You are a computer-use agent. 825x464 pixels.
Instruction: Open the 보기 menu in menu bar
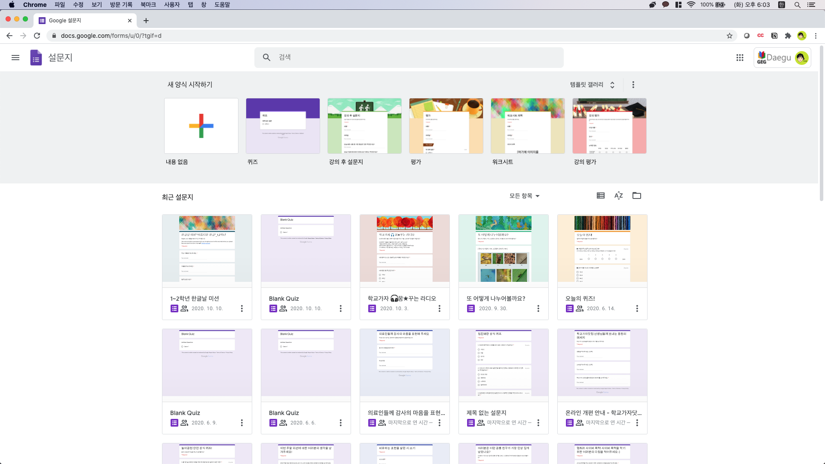[97, 5]
